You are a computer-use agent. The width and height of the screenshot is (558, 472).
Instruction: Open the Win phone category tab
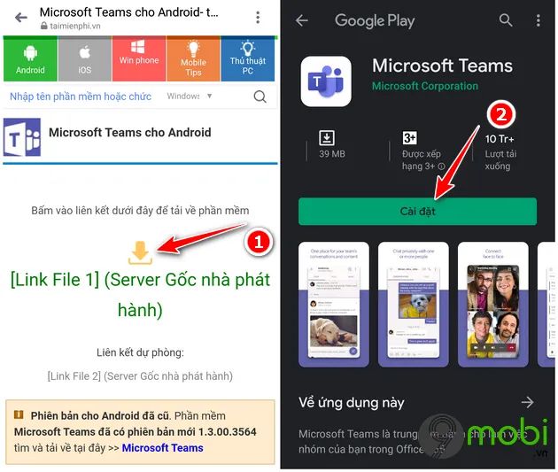pos(139,59)
